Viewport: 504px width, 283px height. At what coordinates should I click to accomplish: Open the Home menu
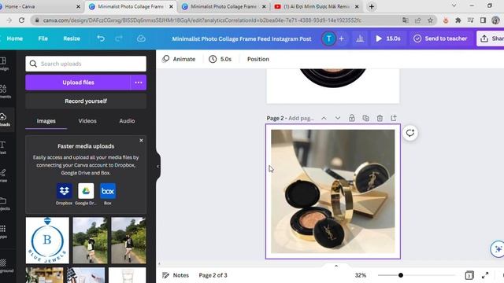point(15,39)
